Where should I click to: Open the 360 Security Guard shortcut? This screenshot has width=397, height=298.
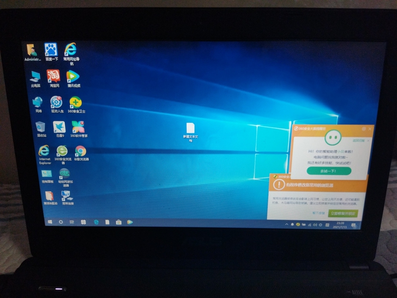point(76,102)
